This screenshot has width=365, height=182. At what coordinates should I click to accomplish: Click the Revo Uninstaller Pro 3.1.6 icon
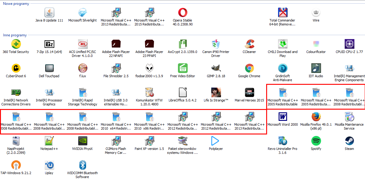coord(283,141)
